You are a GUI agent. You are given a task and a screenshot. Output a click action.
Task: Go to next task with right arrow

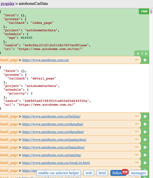click(146, 53)
